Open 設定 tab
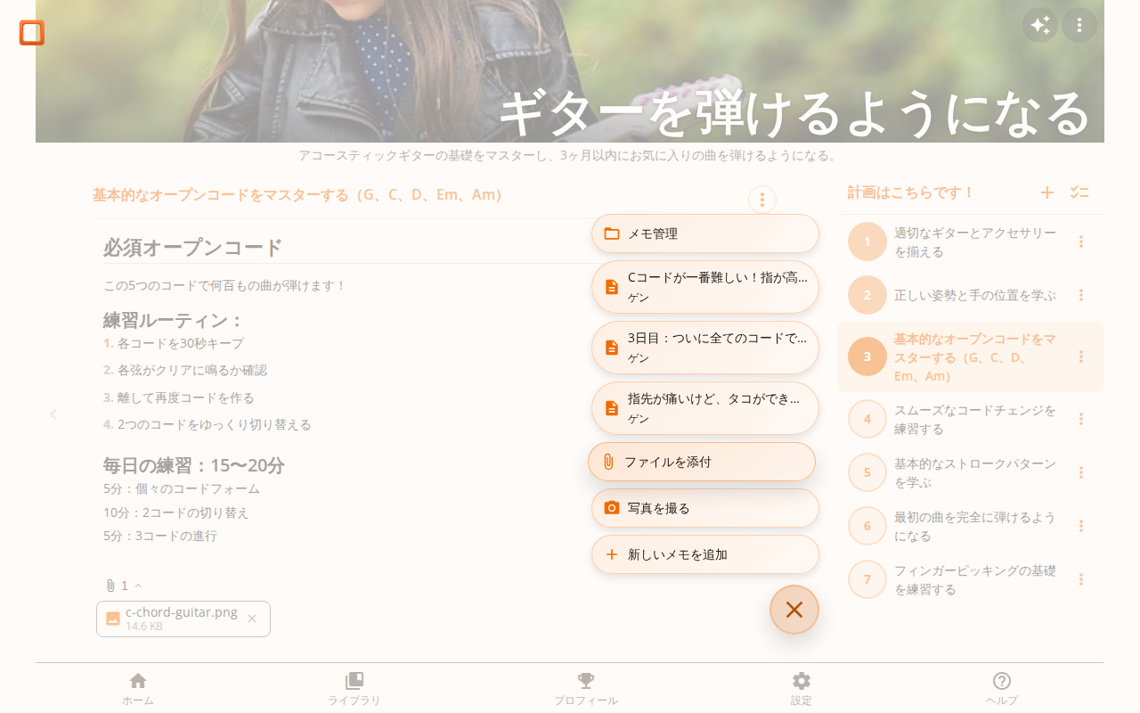Image resolution: width=1140 pixels, height=713 pixels. 802,689
